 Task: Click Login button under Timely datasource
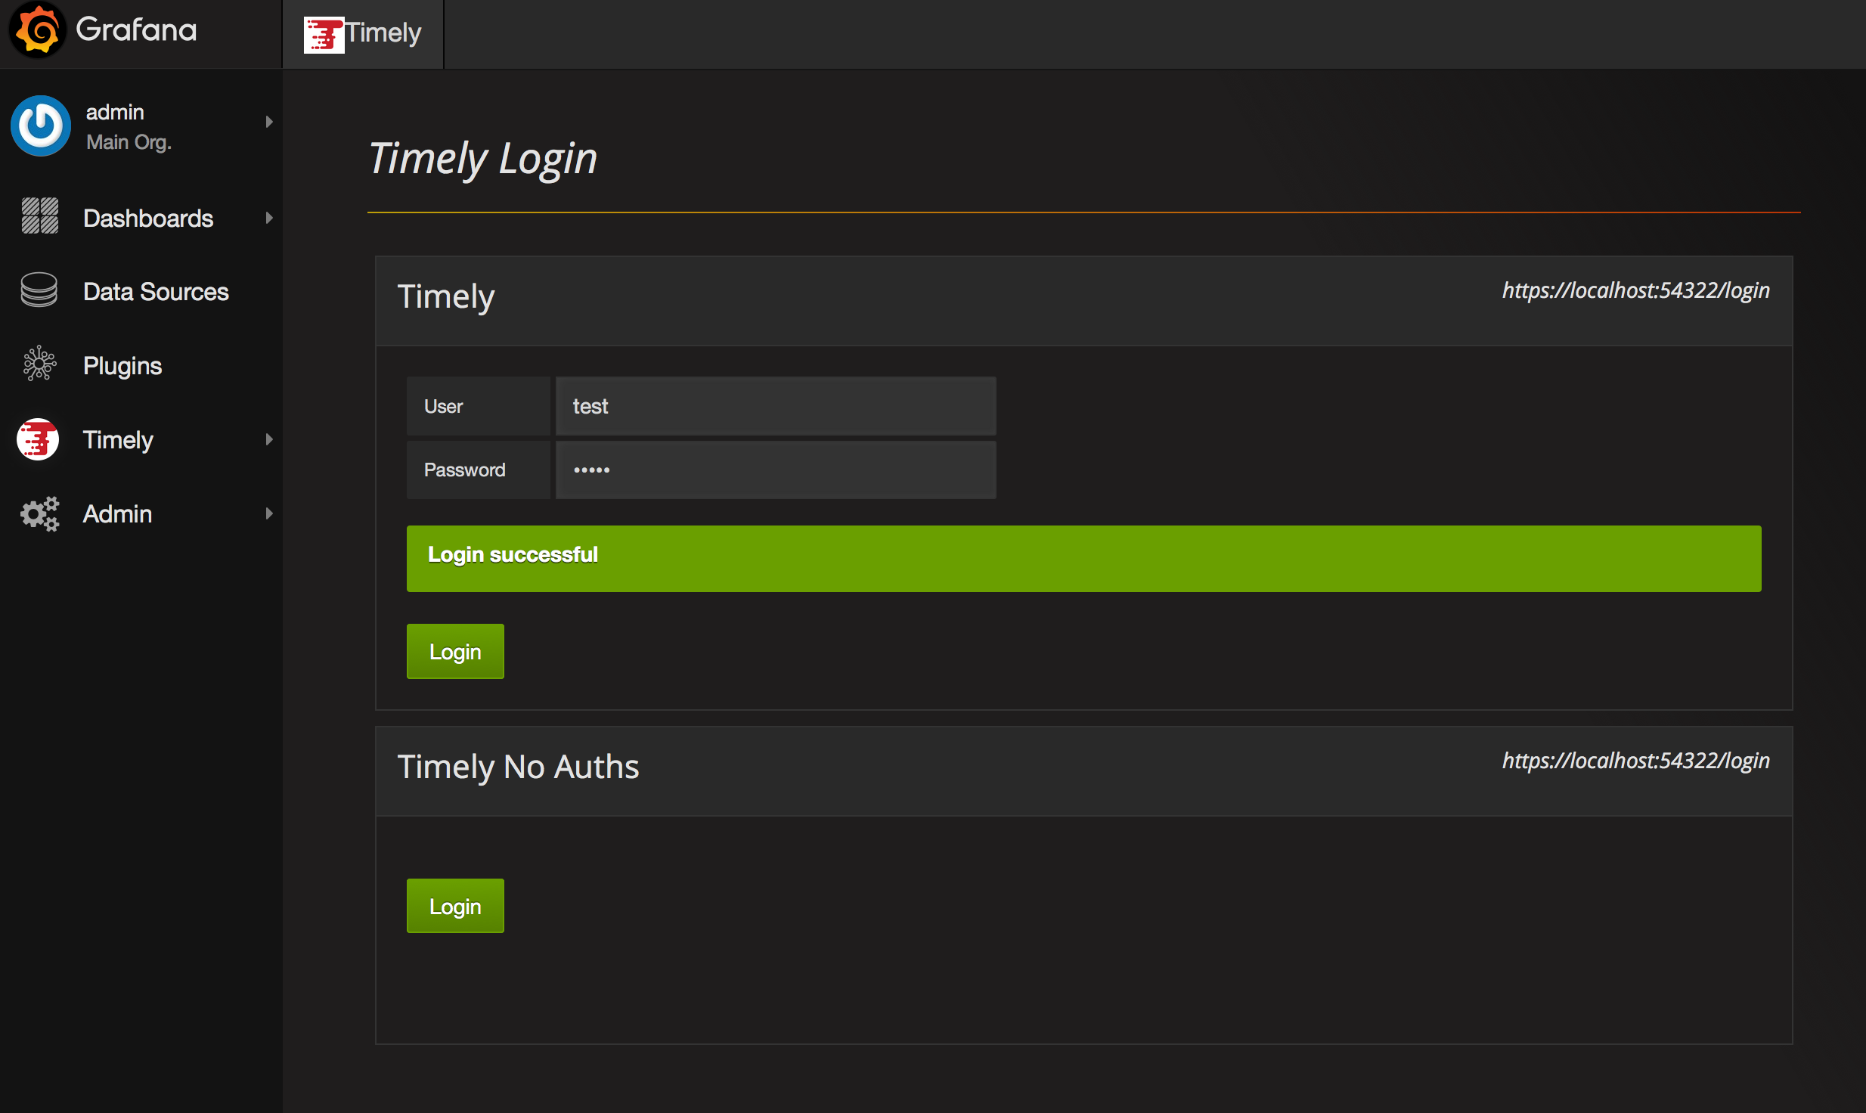tap(455, 651)
